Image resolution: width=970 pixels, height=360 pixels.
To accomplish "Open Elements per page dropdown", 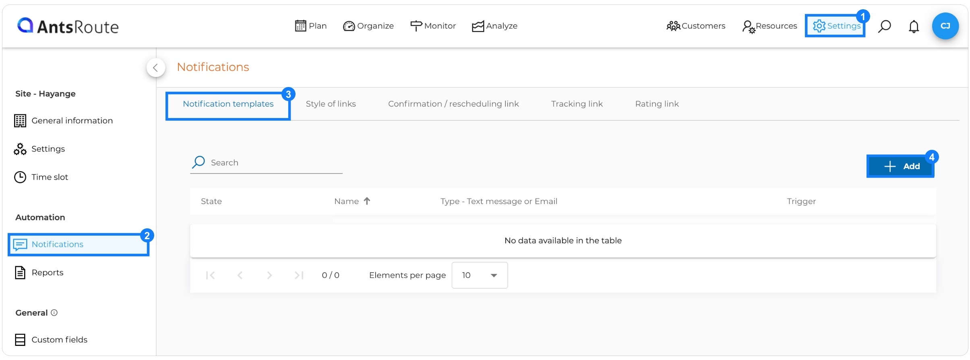I will [x=480, y=275].
